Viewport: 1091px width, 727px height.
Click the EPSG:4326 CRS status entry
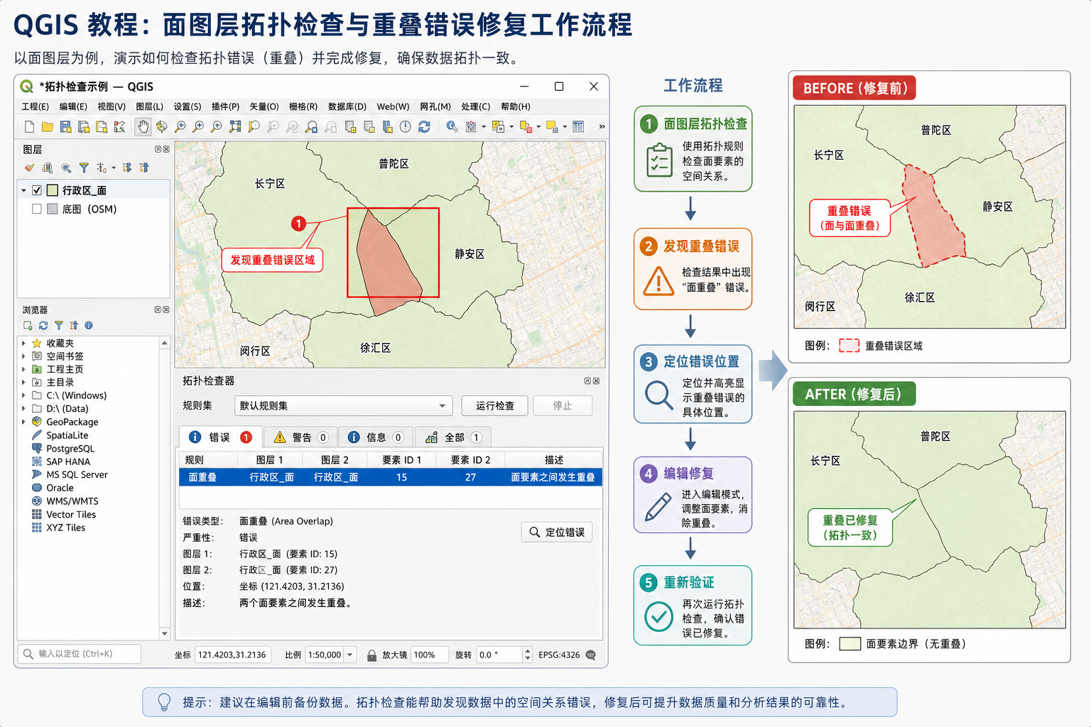559,655
